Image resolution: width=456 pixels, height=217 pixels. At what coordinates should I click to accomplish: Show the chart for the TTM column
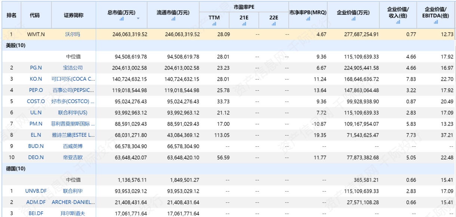(x=214, y=24)
